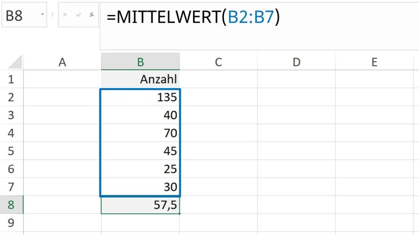
Task: Select column header B
Action: pos(140,61)
